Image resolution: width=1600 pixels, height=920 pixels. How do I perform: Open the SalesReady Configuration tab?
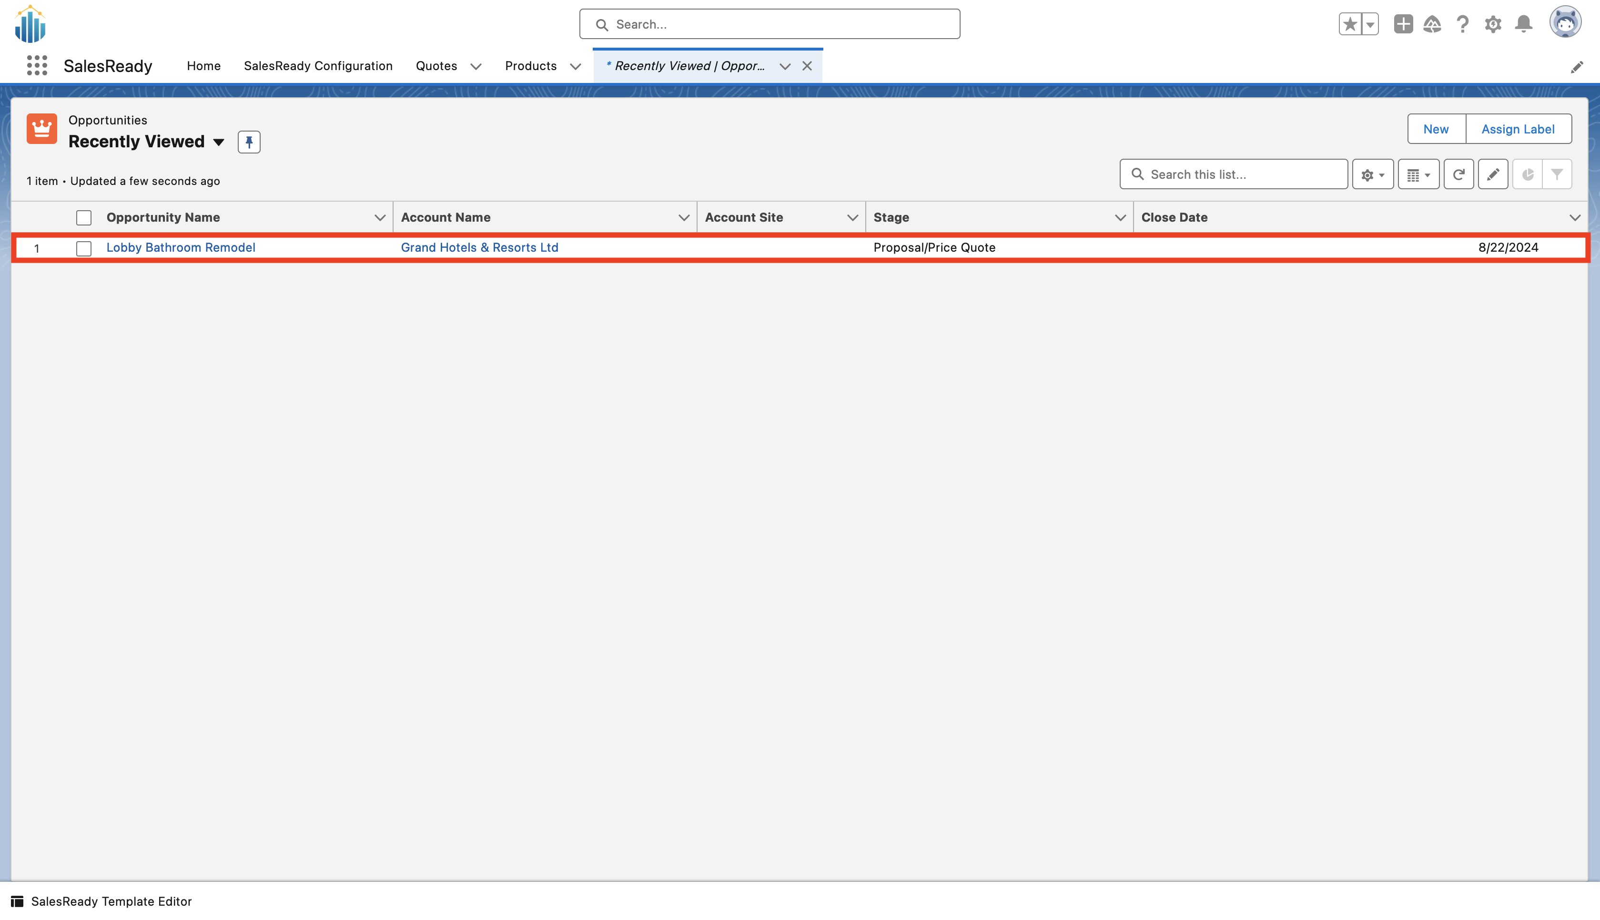(318, 66)
